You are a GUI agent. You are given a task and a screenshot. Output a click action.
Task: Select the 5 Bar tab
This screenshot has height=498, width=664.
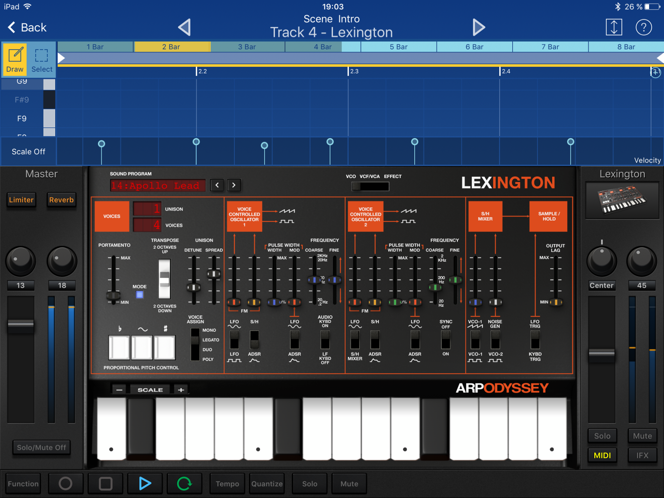pyautogui.click(x=398, y=47)
